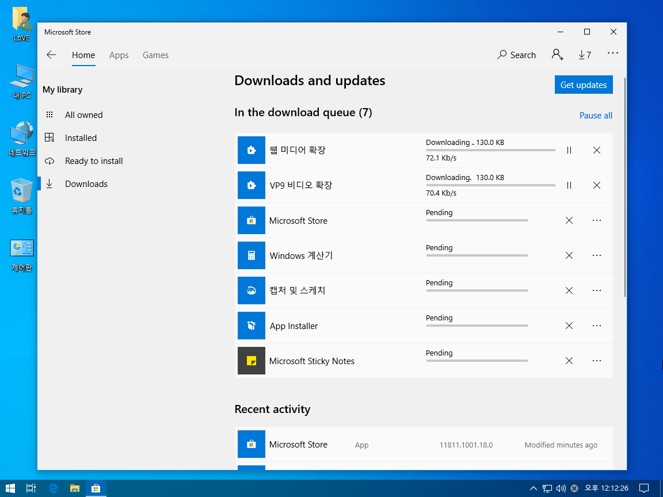
Task: Click the Microsoft Store pending progress bar
Action: (477, 220)
